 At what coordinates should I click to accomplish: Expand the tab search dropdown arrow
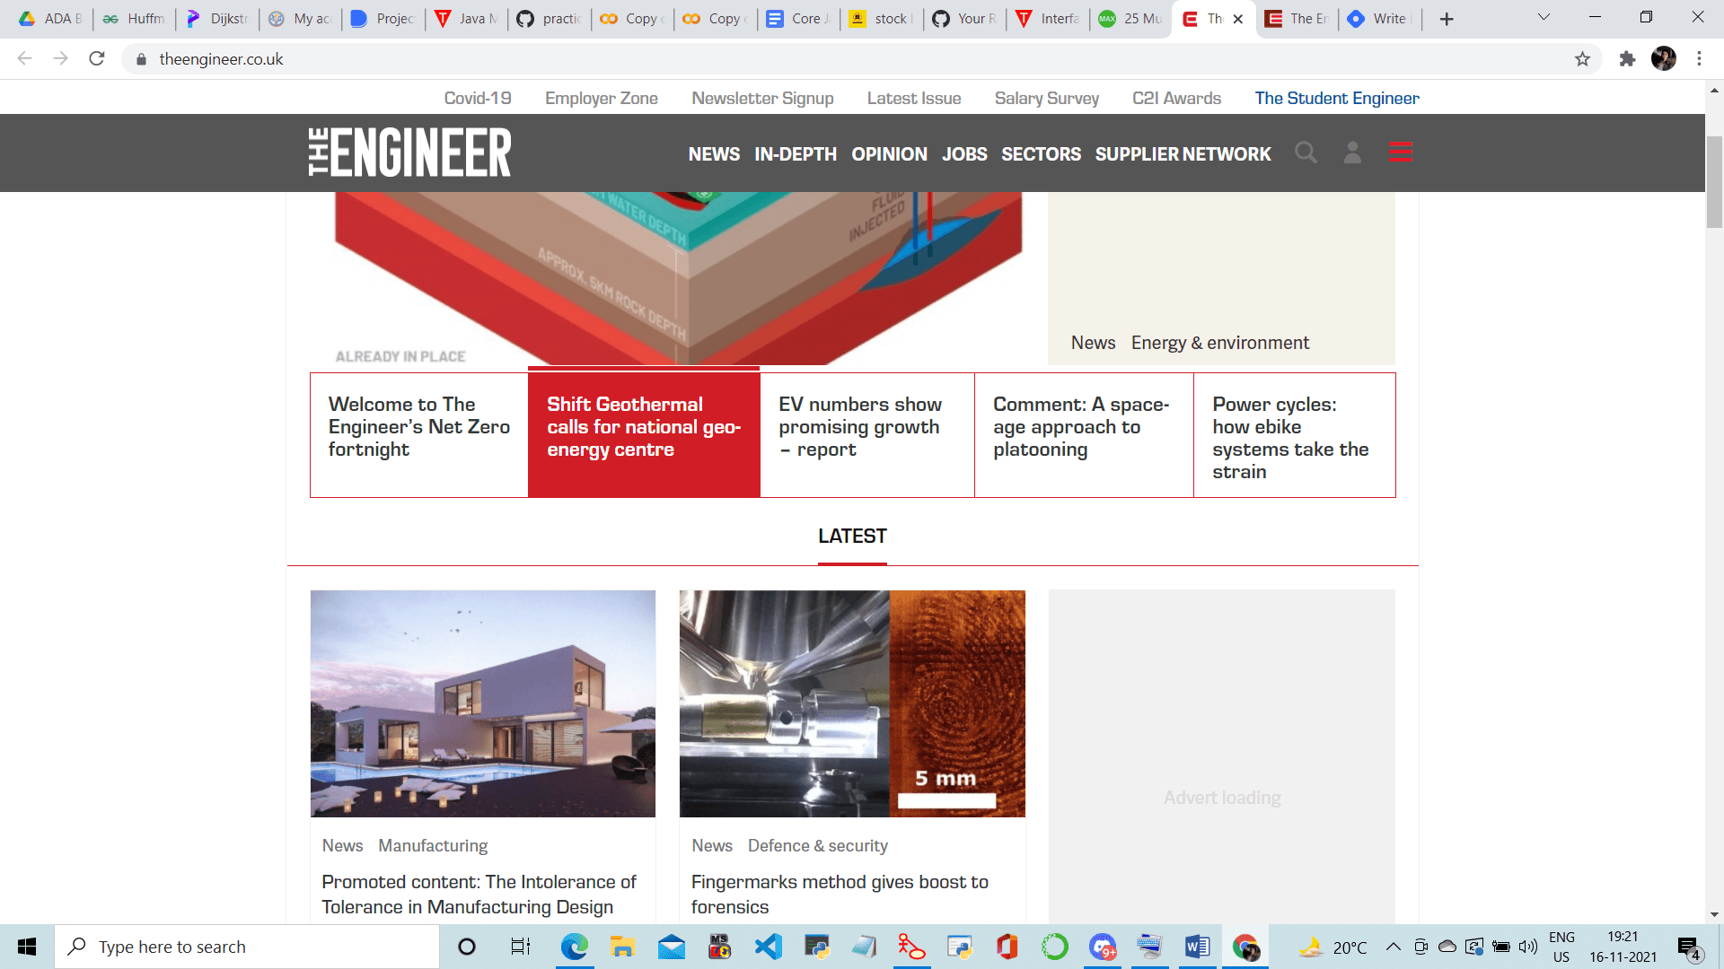1544,18
